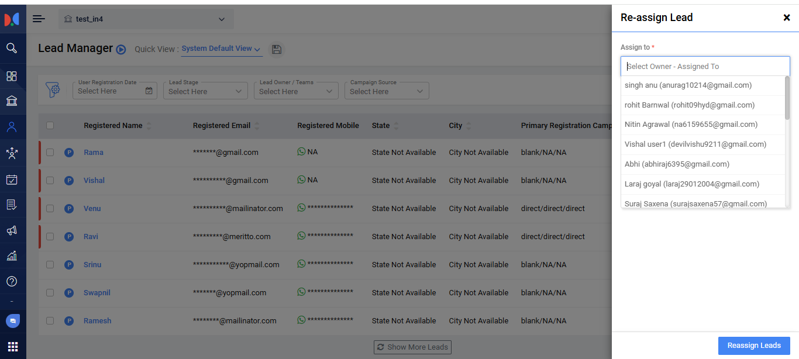The image size is (799, 359).
Task: Select Abhi from the owner list
Action: point(678,164)
